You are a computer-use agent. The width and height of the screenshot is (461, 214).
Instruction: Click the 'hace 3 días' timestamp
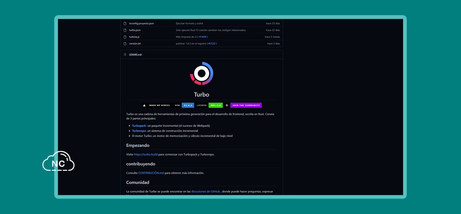click(x=274, y=44)
